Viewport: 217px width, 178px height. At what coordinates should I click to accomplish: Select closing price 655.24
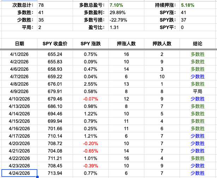click(x=55, y=54)
